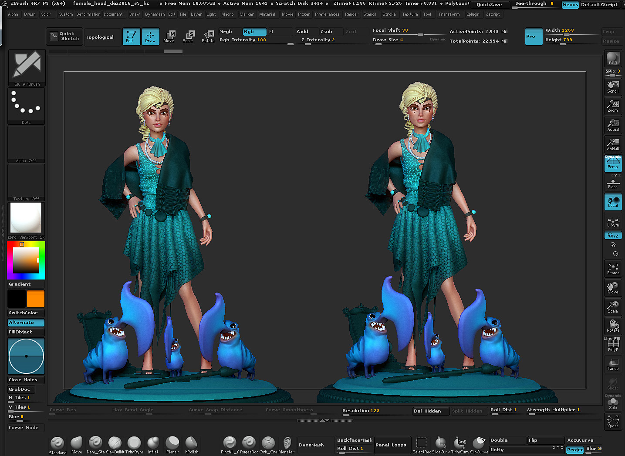Click the Frame mesh icon

pyautogui.click(x=613, y=269)
